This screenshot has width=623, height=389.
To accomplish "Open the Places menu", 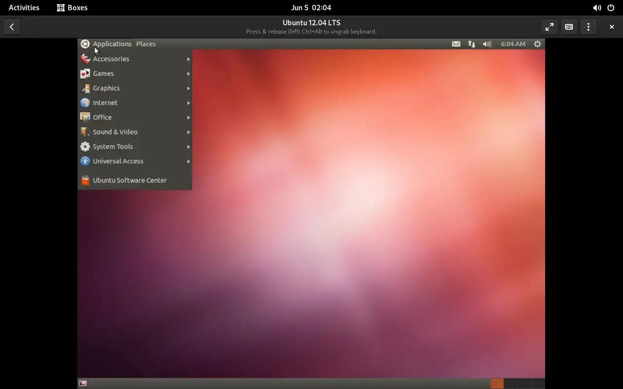I will point(146,44).
